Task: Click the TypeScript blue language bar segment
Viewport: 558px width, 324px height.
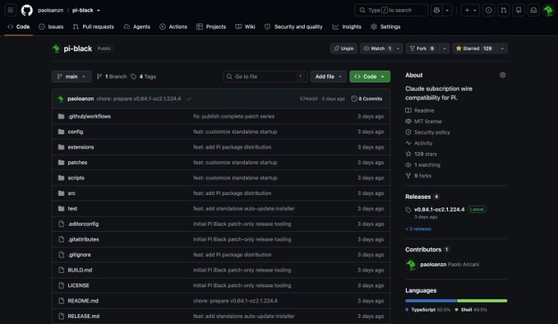Action: click(431, 301)
